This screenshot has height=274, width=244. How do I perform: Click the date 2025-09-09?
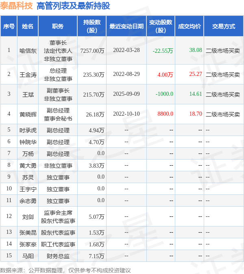tap(126, 94)
